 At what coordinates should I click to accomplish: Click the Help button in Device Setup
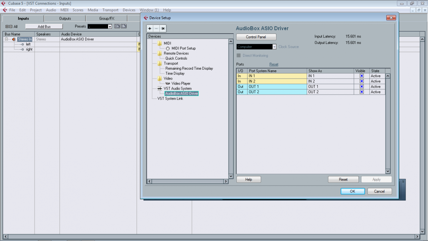249,180
